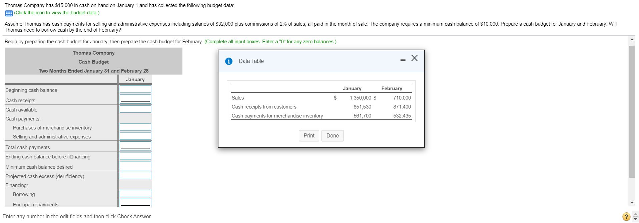Click the 'view the budget data' link
The height and width of the screenshot is (223, 639).
tap(57, 13)
